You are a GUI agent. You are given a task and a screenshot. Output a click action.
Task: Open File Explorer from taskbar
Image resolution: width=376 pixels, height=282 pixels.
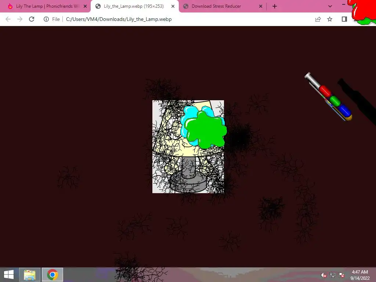(30, 275)
